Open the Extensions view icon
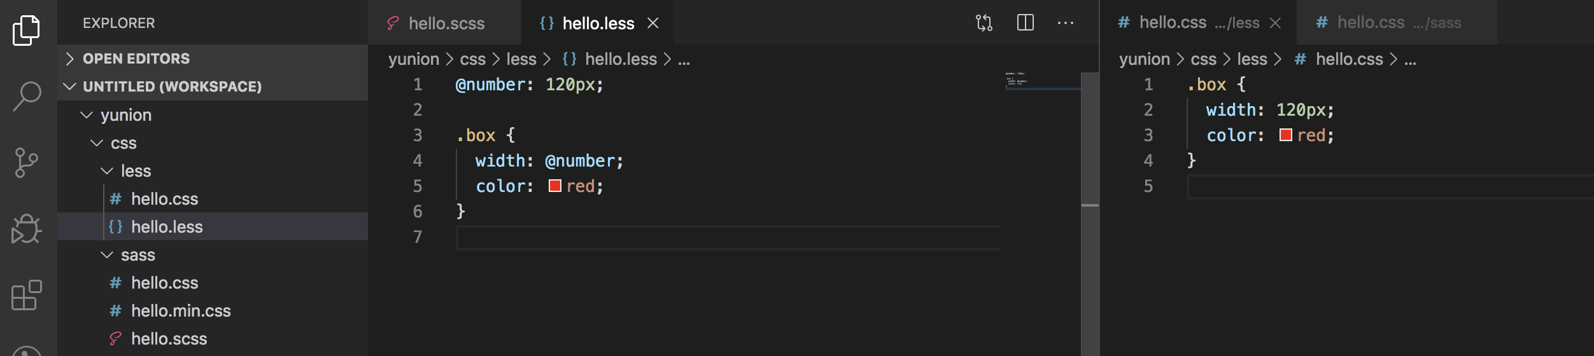Viewport: 1594px width, 356px height. 27,296
